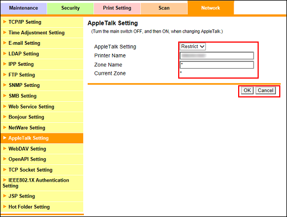Click the 'Printer Name' label
This screenshot has height=217, width=287.
tap(110, 55)
